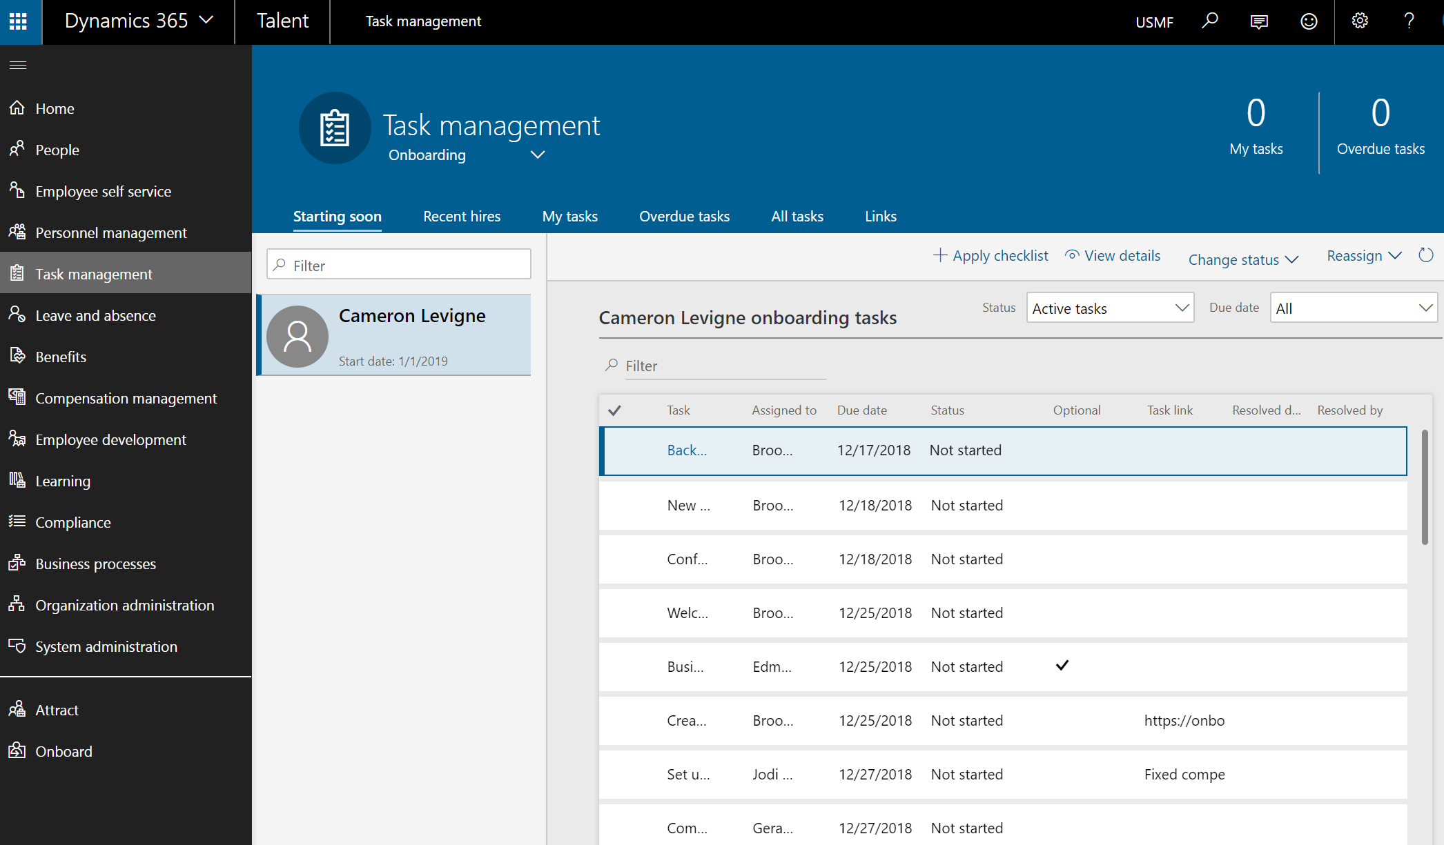The width and height of the screenshot is (1444, 845).
Task: Open the https://onbo task link
Action: [x=1184, y=721]
